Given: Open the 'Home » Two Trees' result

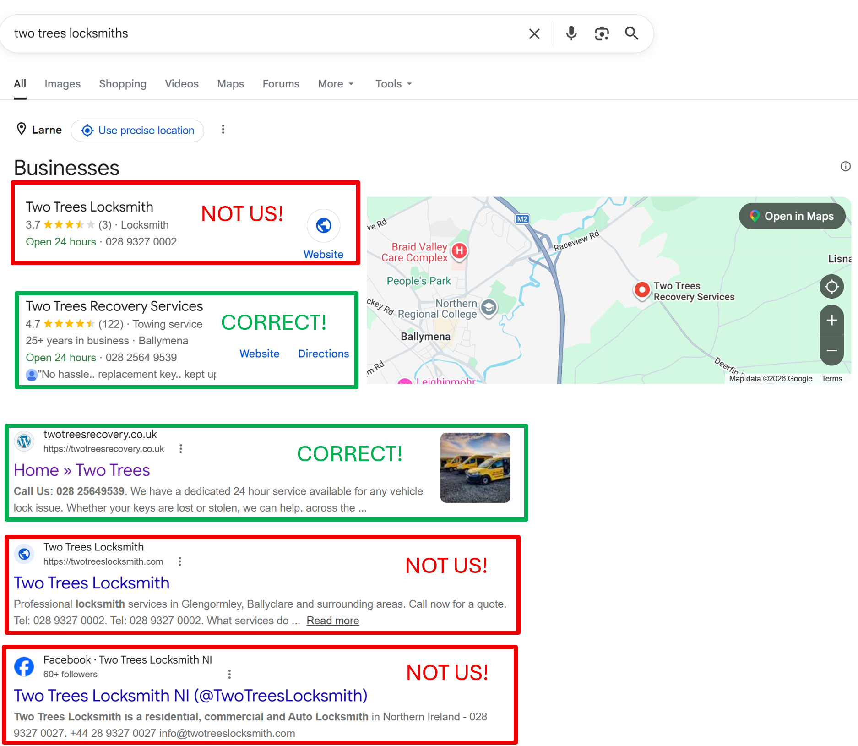Looking at the screenshot, I should tap(82, 470).
